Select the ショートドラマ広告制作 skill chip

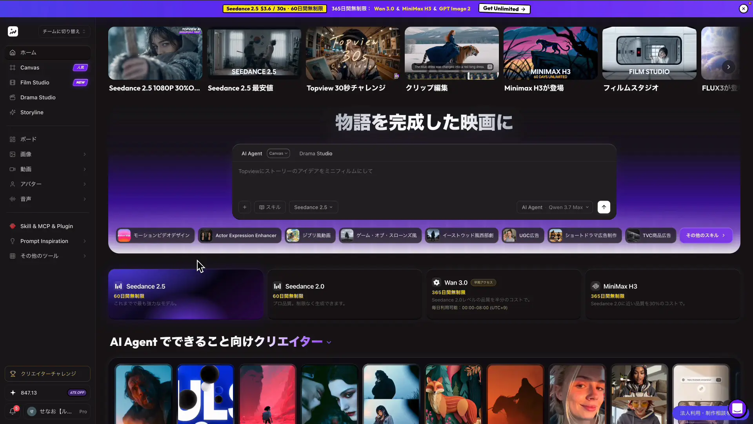(585, 236)
